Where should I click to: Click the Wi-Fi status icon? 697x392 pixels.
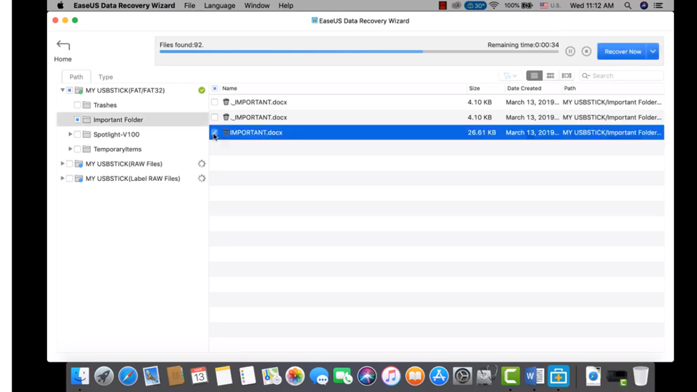pos(494,6)
